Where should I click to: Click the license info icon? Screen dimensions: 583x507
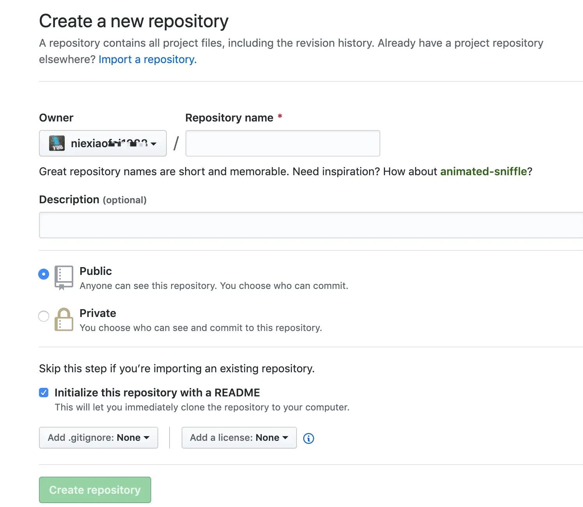[x=308, y=438]
